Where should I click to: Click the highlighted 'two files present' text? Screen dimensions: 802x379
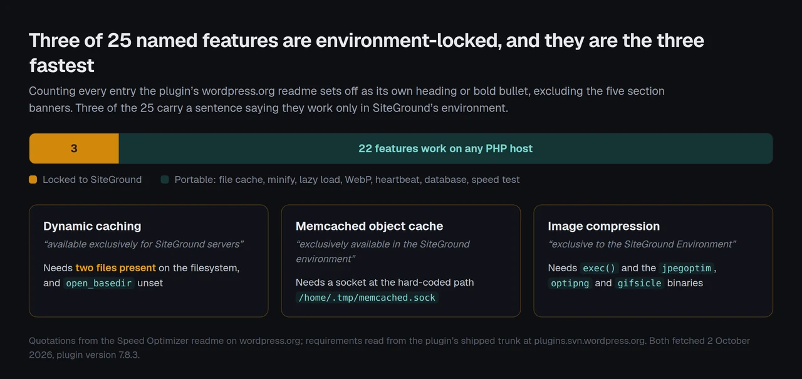(x=116, y=268)
